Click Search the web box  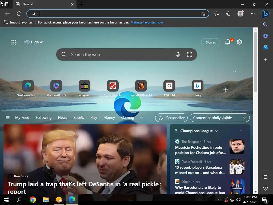coord(127,54)
